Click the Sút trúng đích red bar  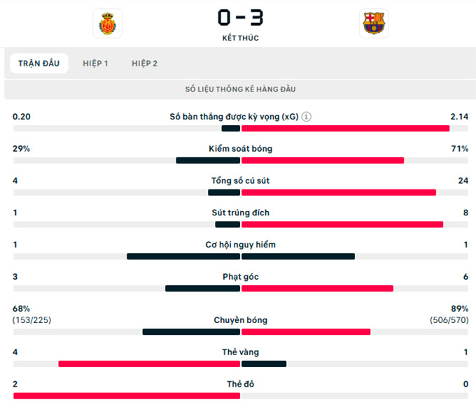coord(342,224)
